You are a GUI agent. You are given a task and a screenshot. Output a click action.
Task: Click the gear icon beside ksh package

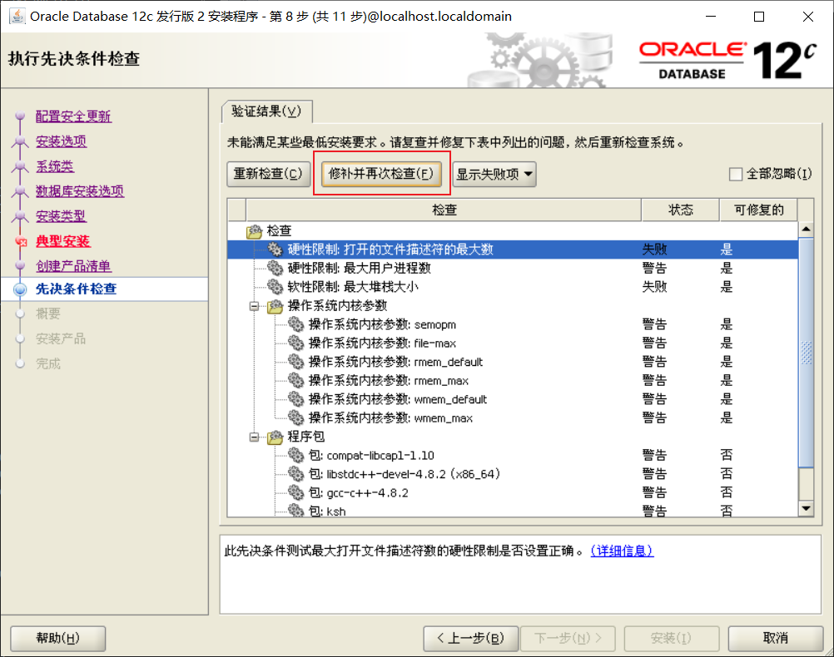point(295,511)
